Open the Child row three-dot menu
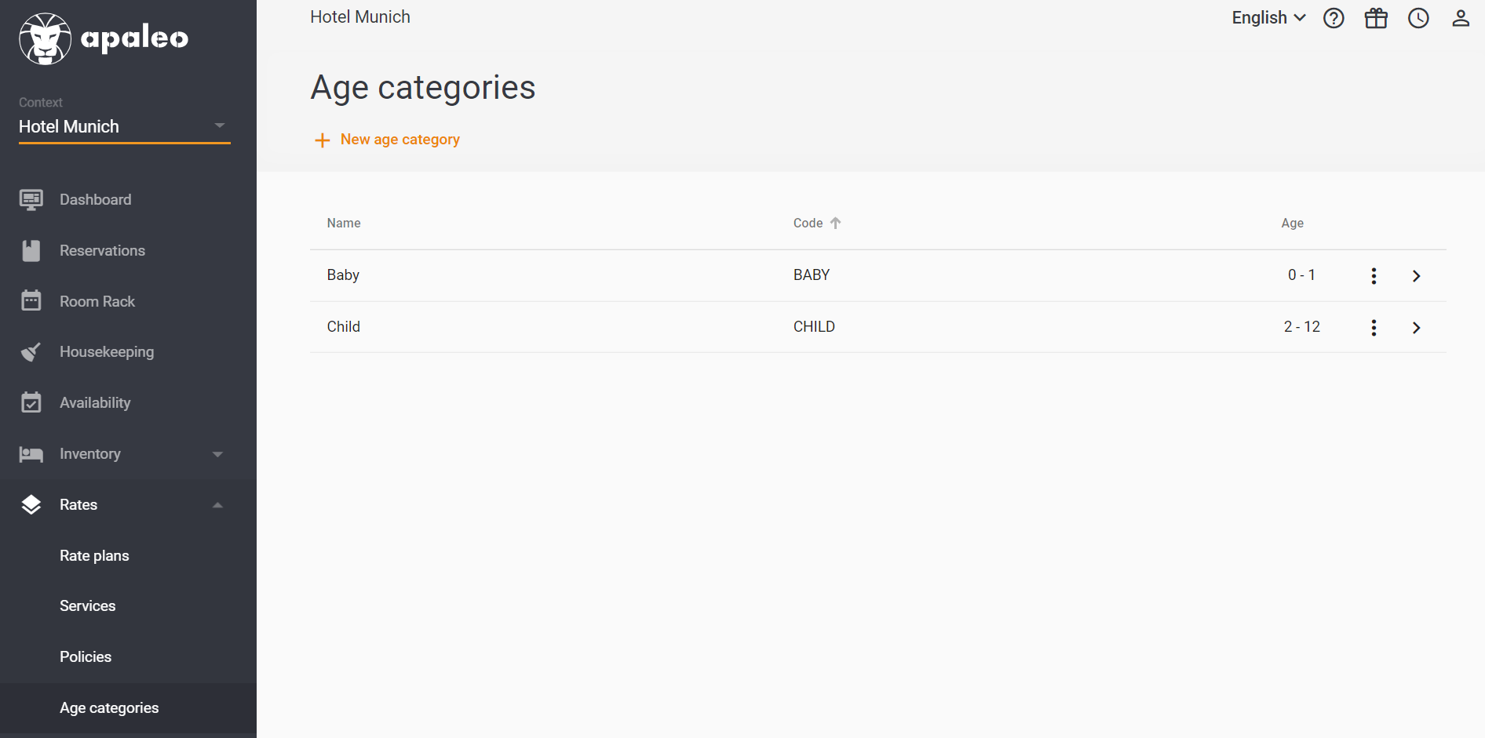1485x738 pixels. point(1374,328)
